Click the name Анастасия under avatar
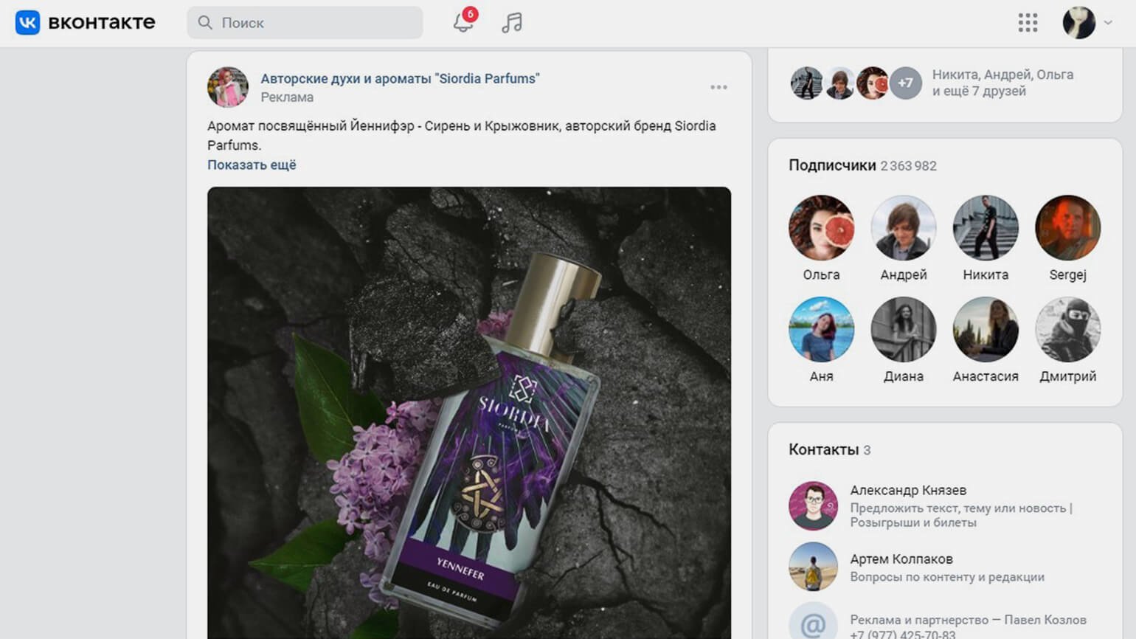The width and height of the screenshot is (1136, 639). [x=986, y=376]
